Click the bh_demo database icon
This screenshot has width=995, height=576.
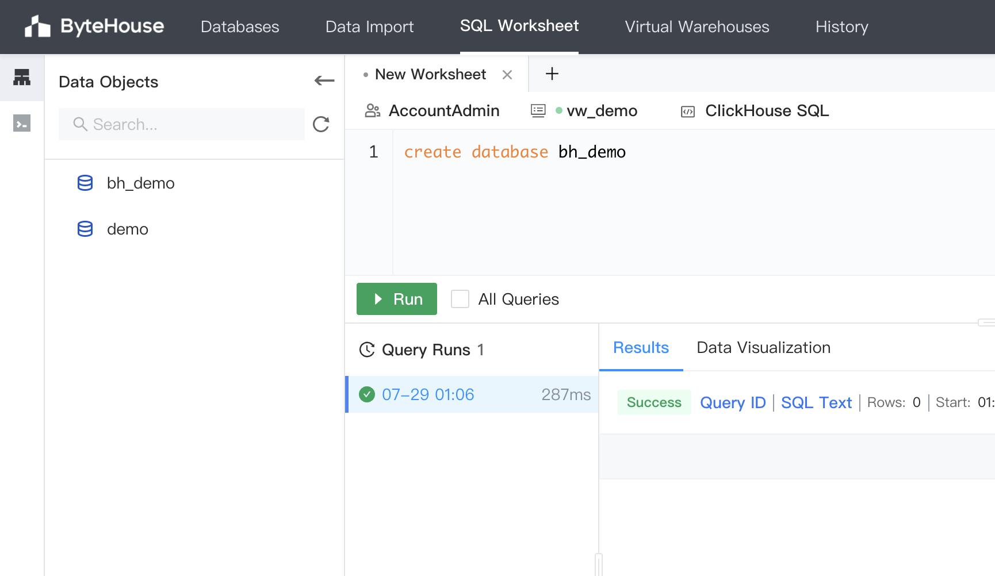[x=85, y=183]
